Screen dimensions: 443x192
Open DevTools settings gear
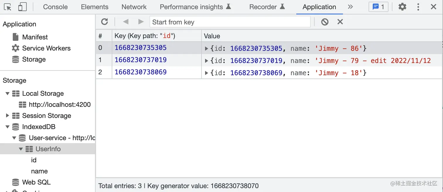point(402,7)
